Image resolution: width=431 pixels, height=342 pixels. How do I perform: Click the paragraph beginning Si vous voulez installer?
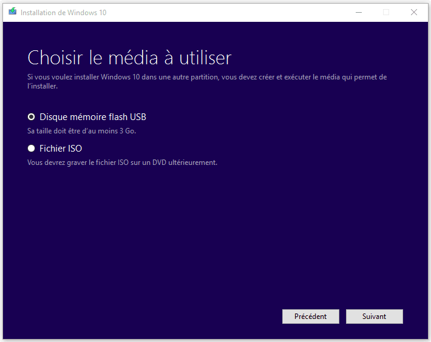pyautogui.click(x=207, y=81)
